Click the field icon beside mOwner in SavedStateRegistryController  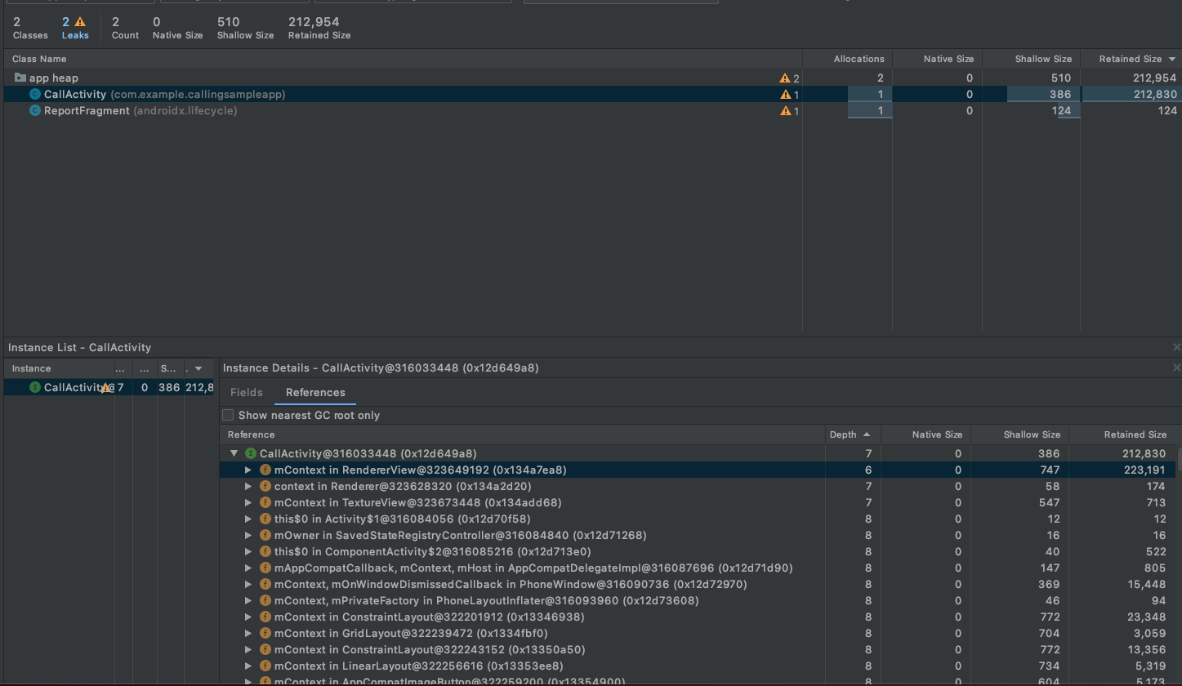click(265, 535)
